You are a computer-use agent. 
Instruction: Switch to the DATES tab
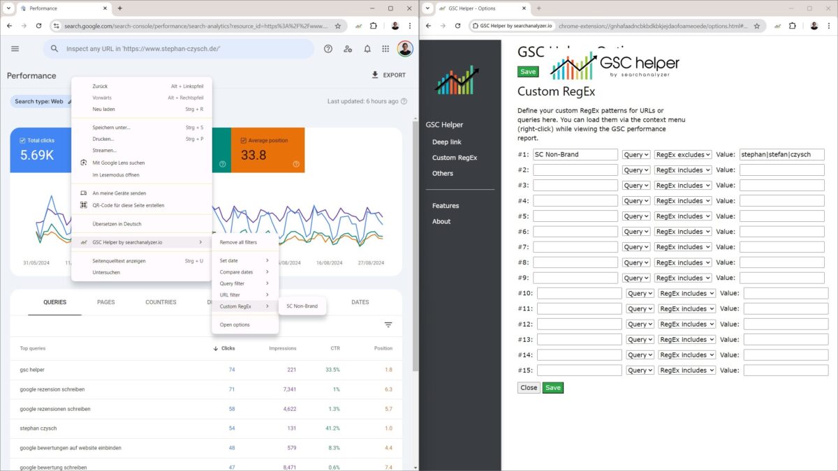pyautogui.click(x=360, y=302)
